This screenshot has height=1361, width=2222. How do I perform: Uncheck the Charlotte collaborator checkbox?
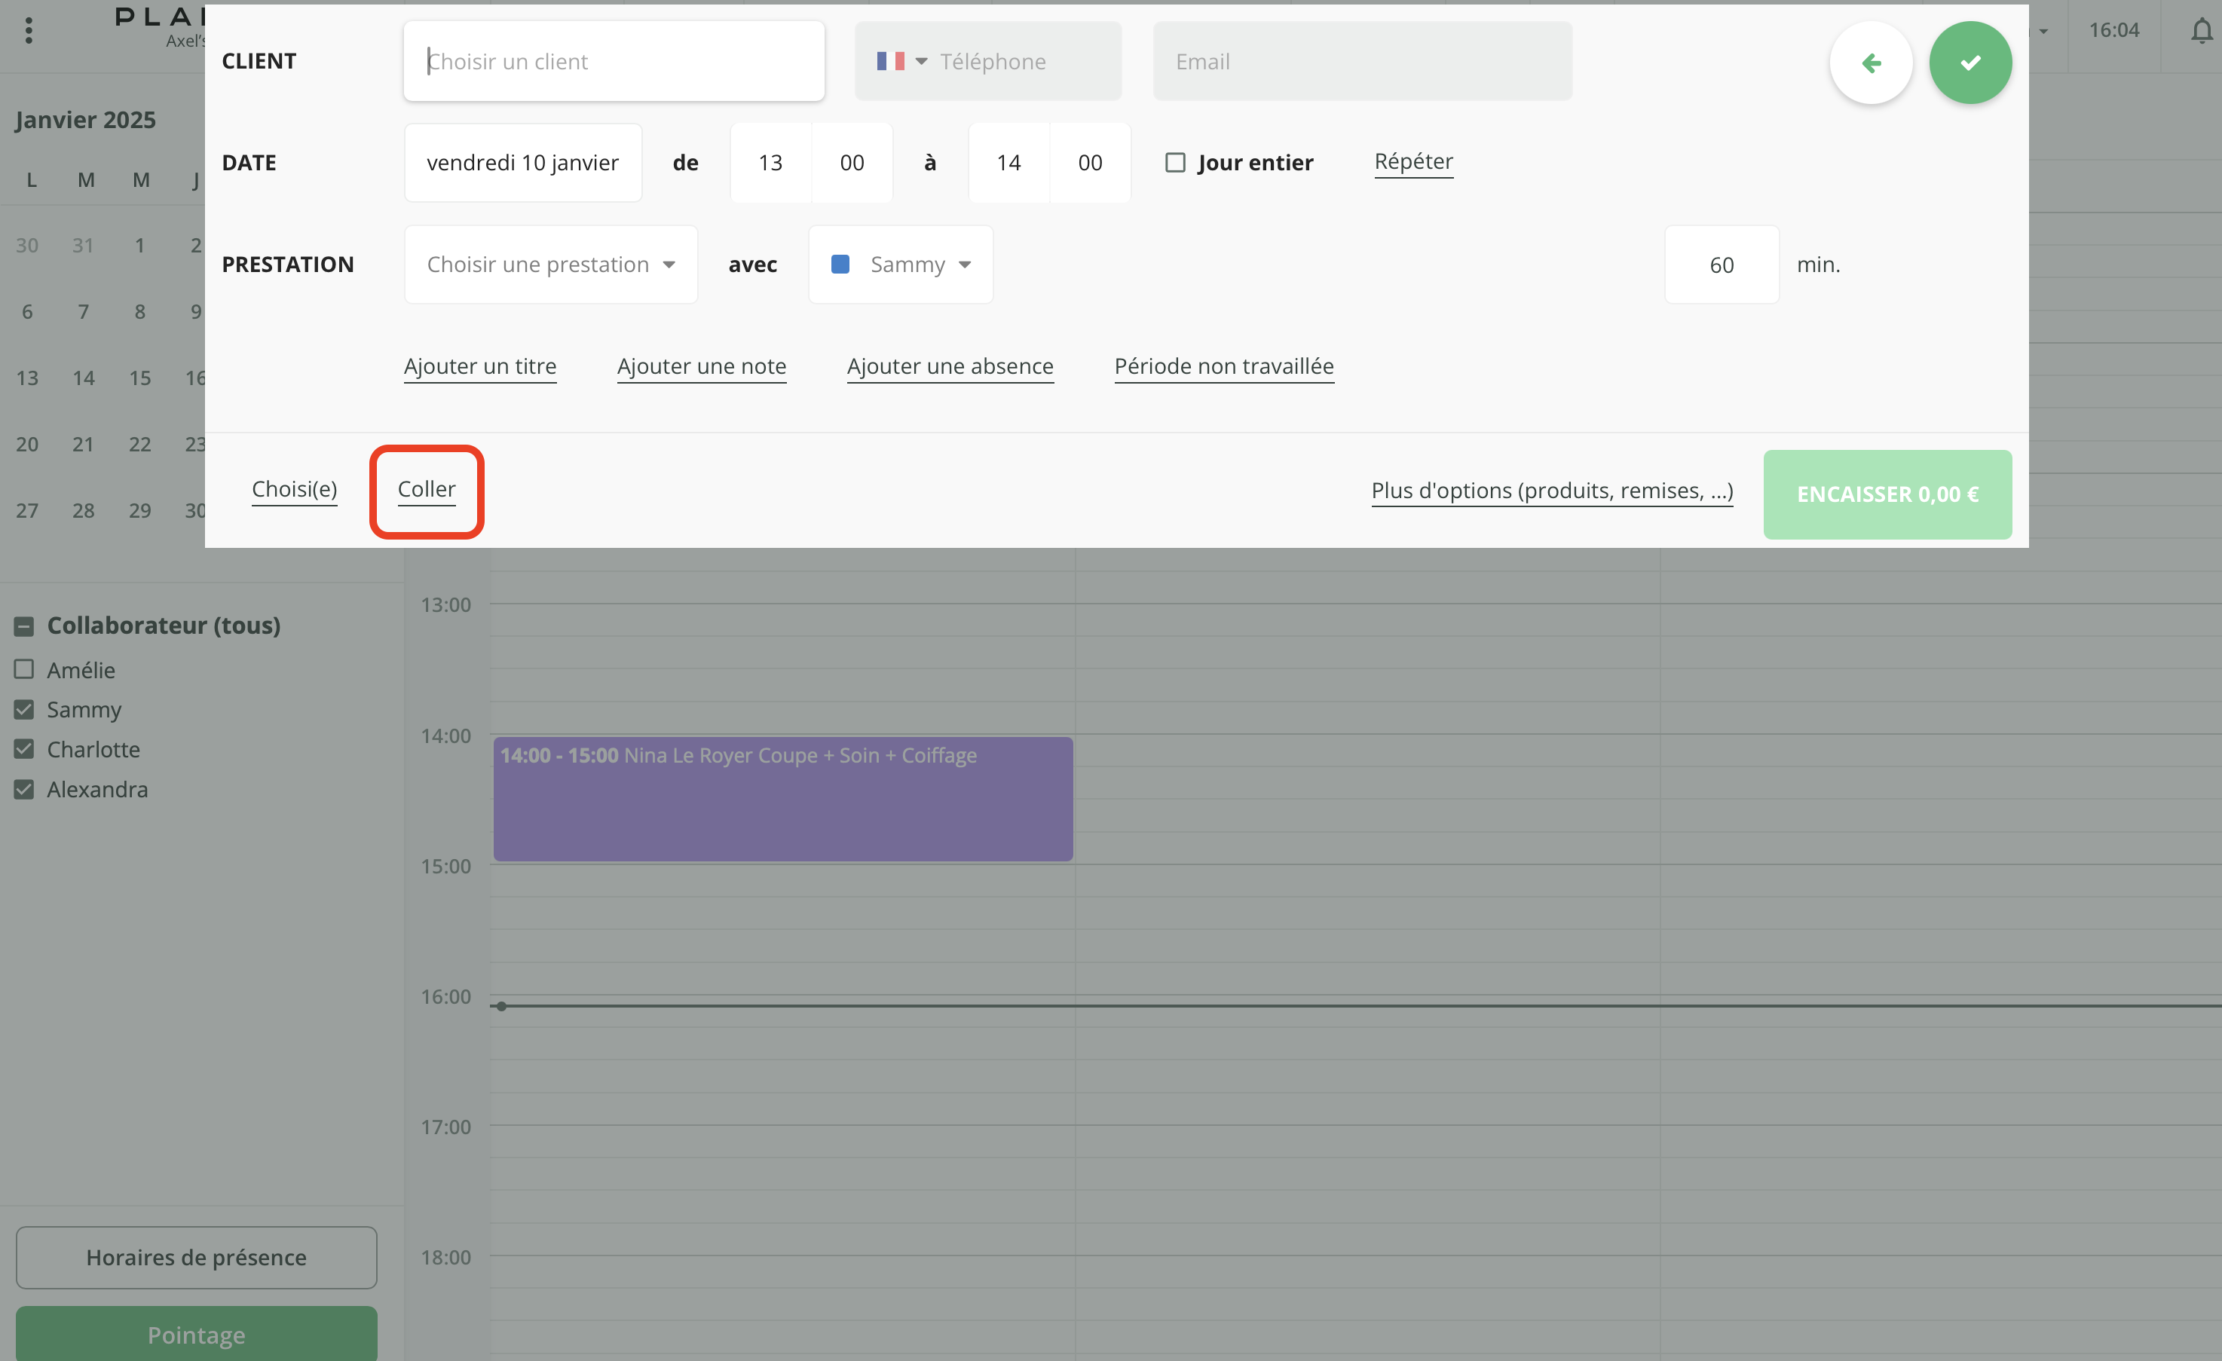point(24,748)
